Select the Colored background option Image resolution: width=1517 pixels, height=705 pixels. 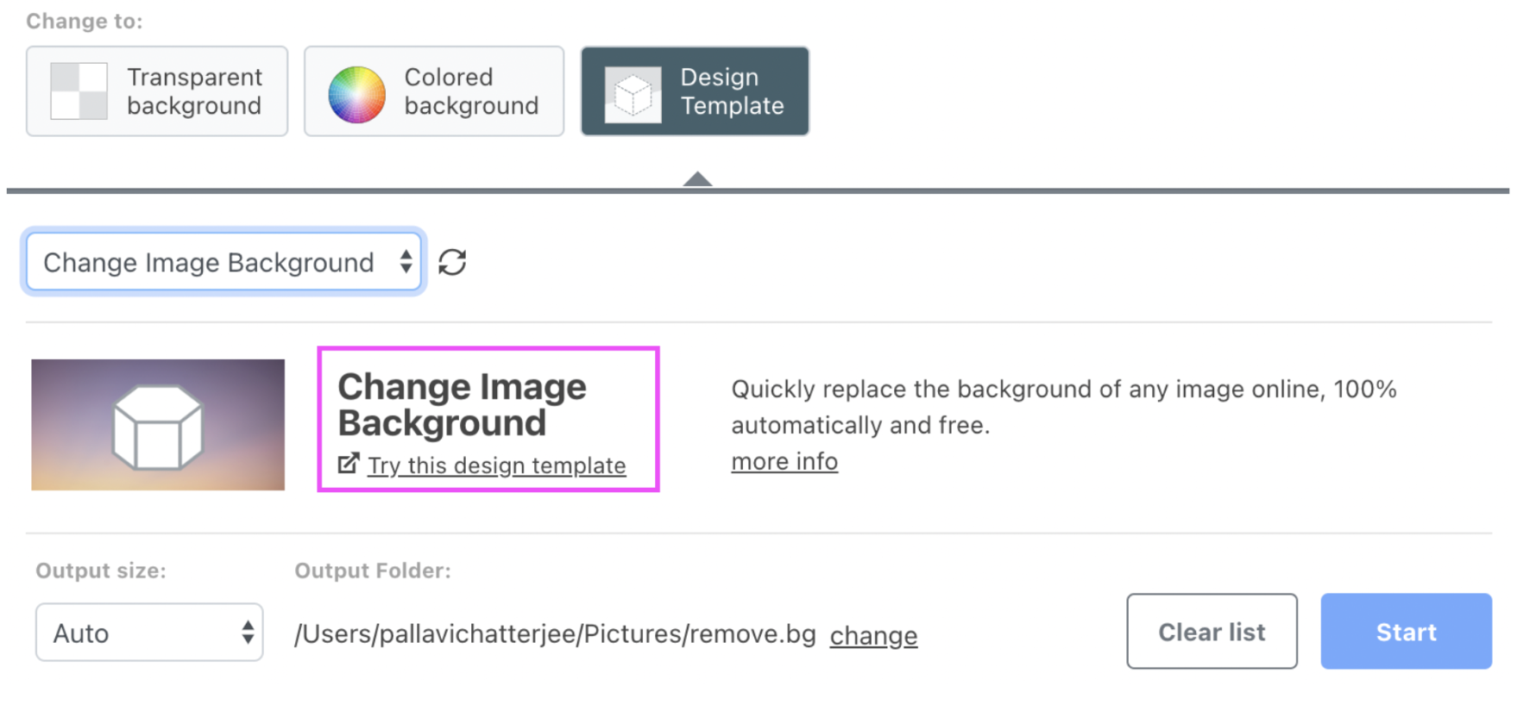coord(434,91)
